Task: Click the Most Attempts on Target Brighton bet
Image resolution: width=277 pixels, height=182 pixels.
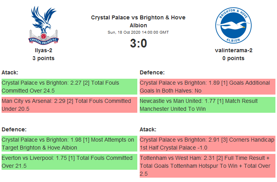Action: (69, 144)
